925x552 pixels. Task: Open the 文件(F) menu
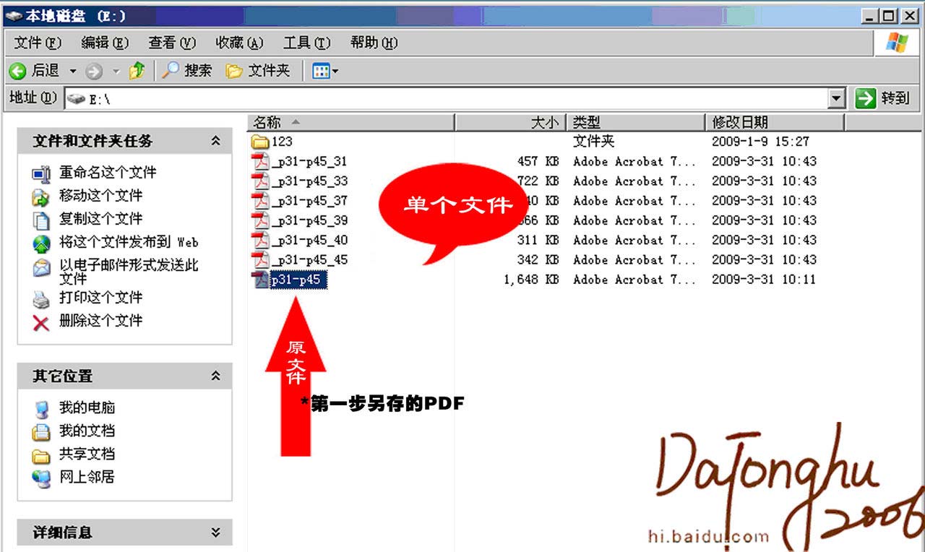38,43
